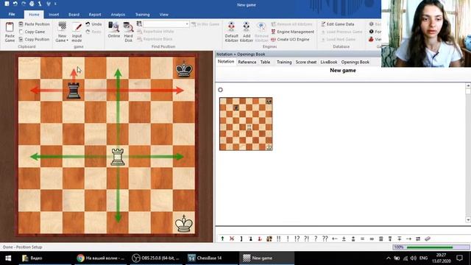Viewport: 471px width, 265px height.
Task: Open the Report ribbon tab
Action: (x=95, y=15)
